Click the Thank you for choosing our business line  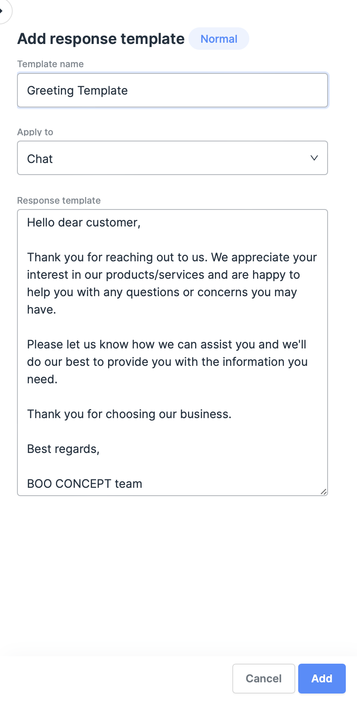(x=129, y=414)
